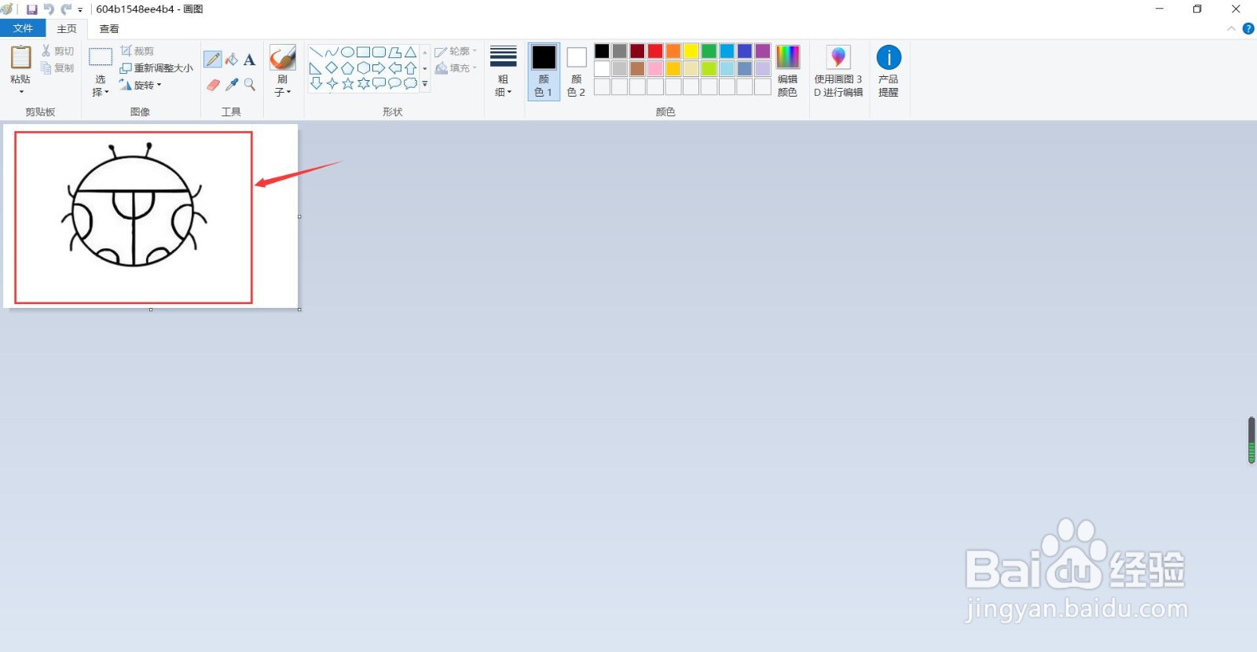Select the Magnifier tool
The height and width of the screenshot is (652, 1257).
point(249,84)
